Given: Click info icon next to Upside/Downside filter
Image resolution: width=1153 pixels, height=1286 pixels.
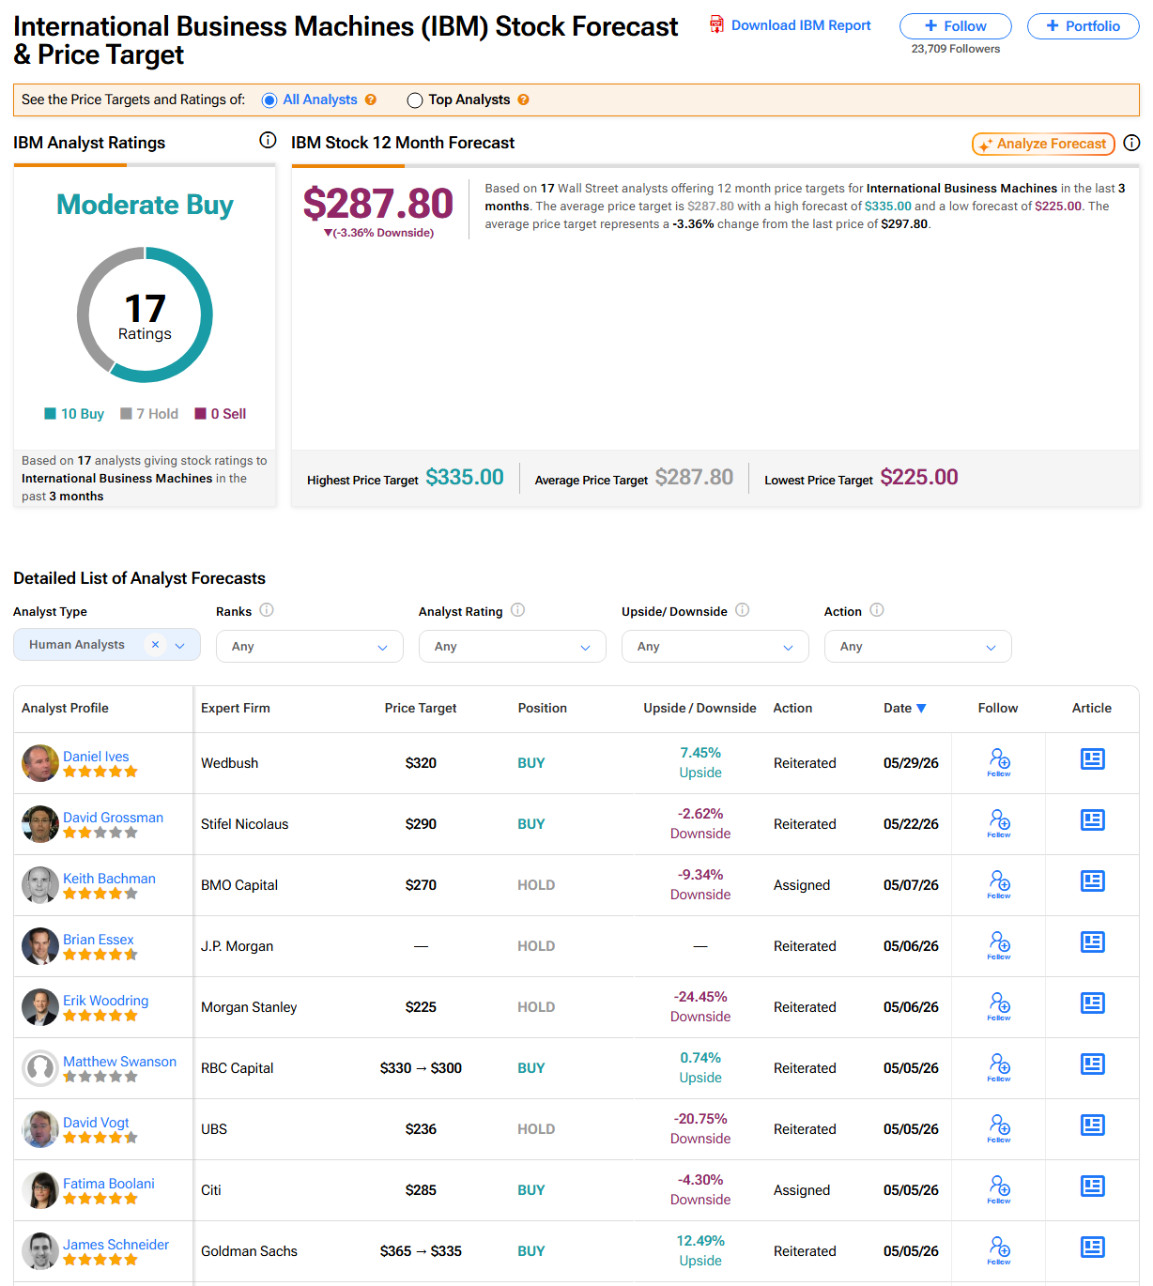Looking at the screenshot, I should pyautogui.click(x=742, y=610).
